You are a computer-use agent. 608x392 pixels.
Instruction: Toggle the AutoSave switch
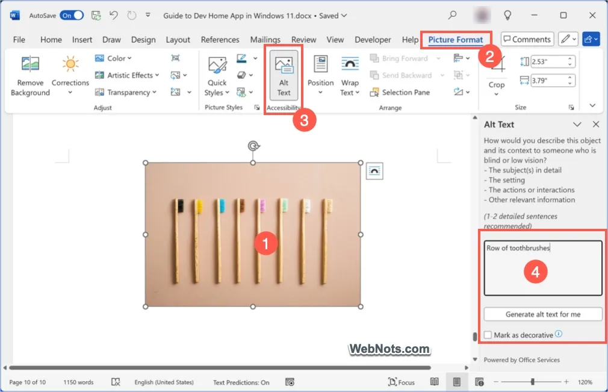click(x=71, y=16)
